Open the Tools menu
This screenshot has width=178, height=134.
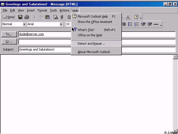pyautogui.click(x=53, y=10)
